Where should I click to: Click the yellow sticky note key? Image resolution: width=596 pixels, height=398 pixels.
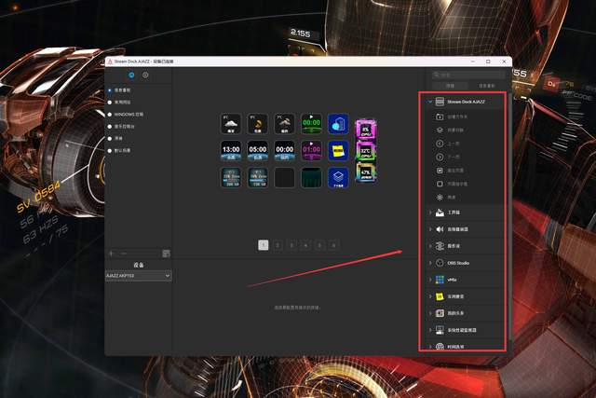338,150
